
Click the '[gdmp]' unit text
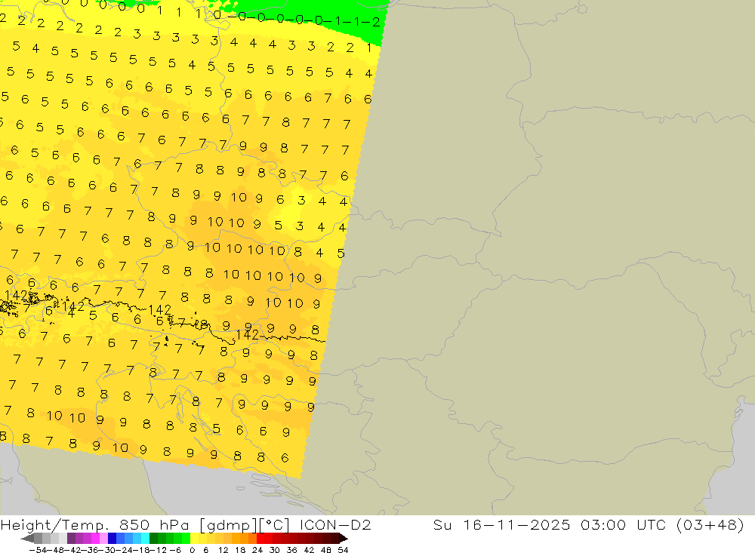point(228,525)
